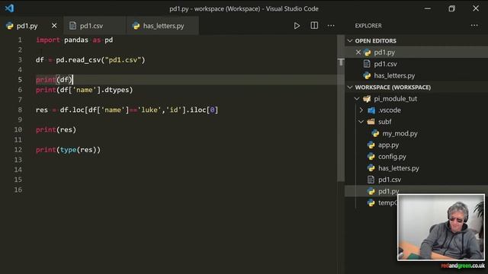This screenshot has width=488, height=274.
Task: Click the webcam video overlay thumbnail
Action: tap(441, 228)
